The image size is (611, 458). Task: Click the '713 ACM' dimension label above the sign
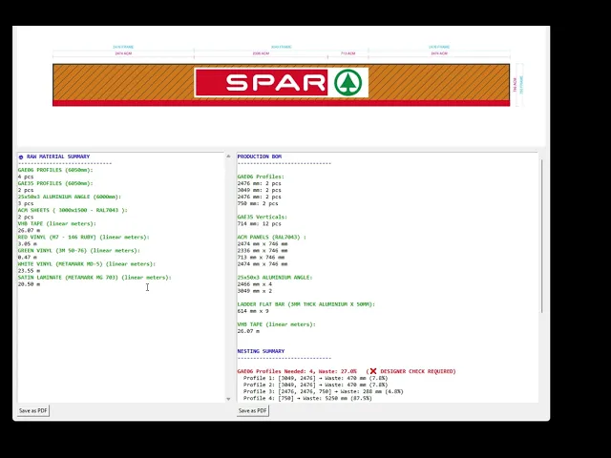(x=348, y=53)
